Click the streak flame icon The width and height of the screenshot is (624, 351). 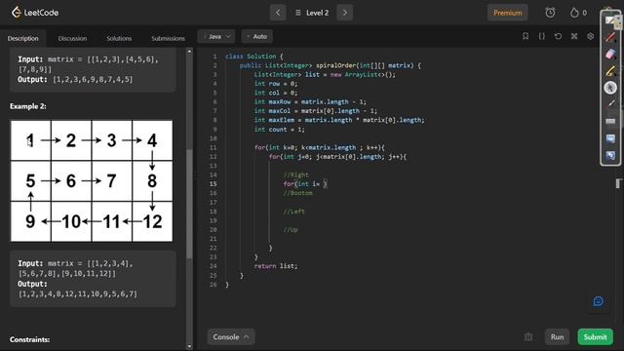(574, 13)
